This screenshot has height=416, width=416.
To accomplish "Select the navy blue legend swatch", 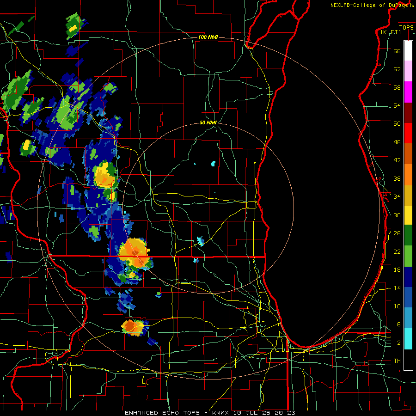I will coord(408,277).
